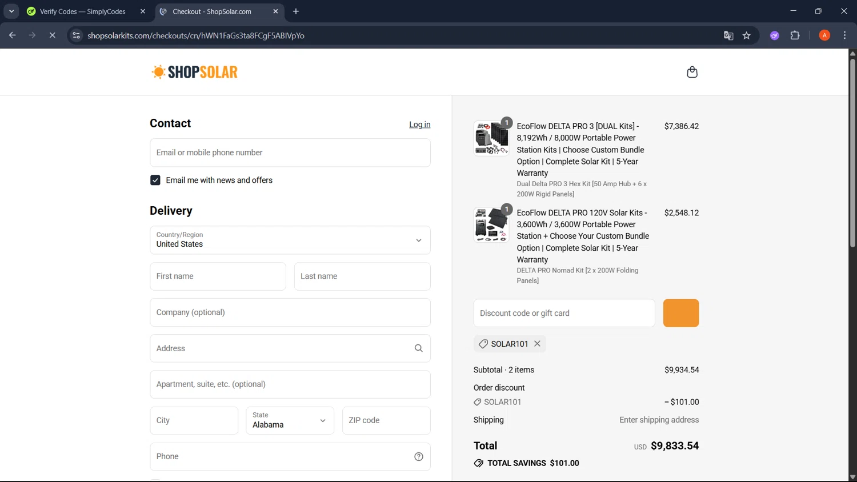Open the purple extension icon

coord(774,35)
